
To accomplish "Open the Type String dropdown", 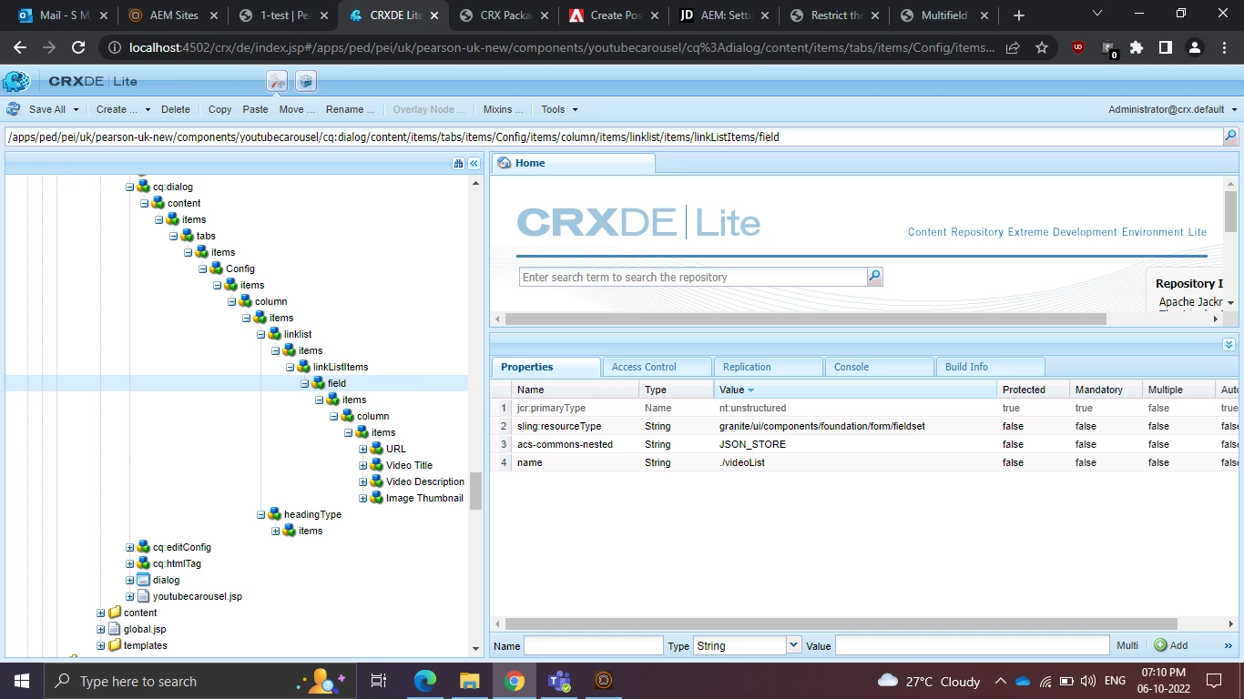I will [x=793, y=645].
